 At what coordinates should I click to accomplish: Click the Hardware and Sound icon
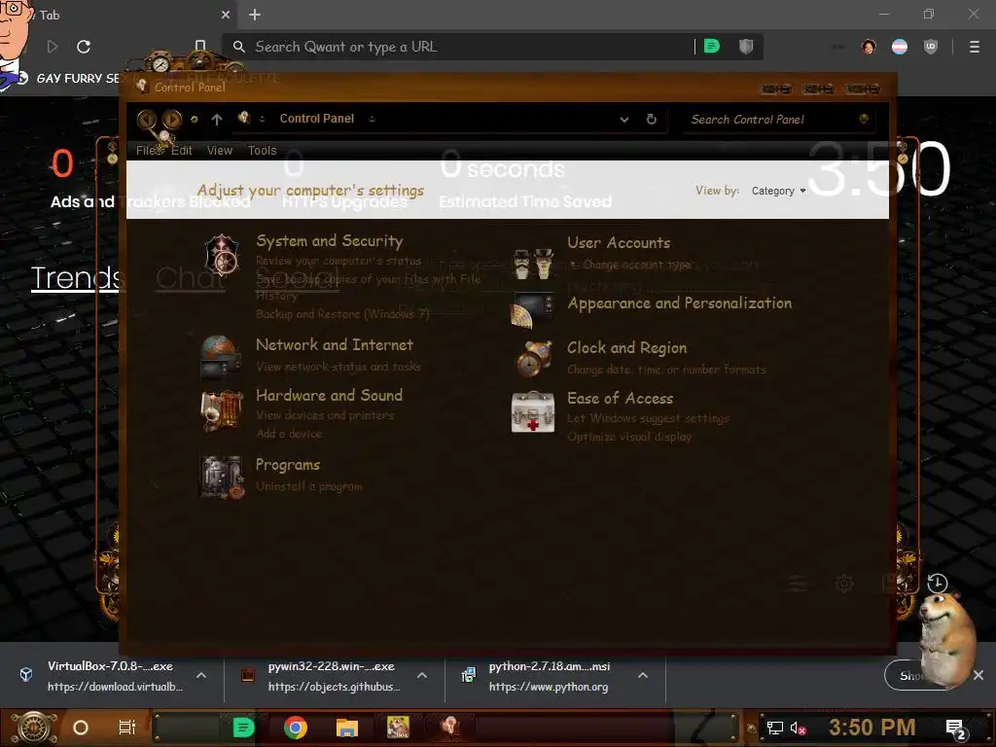(222, 411)
